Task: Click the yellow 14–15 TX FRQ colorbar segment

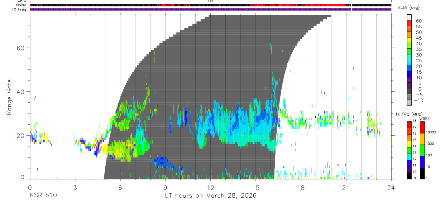Action: pyautogui.click(x=409, y=144)
